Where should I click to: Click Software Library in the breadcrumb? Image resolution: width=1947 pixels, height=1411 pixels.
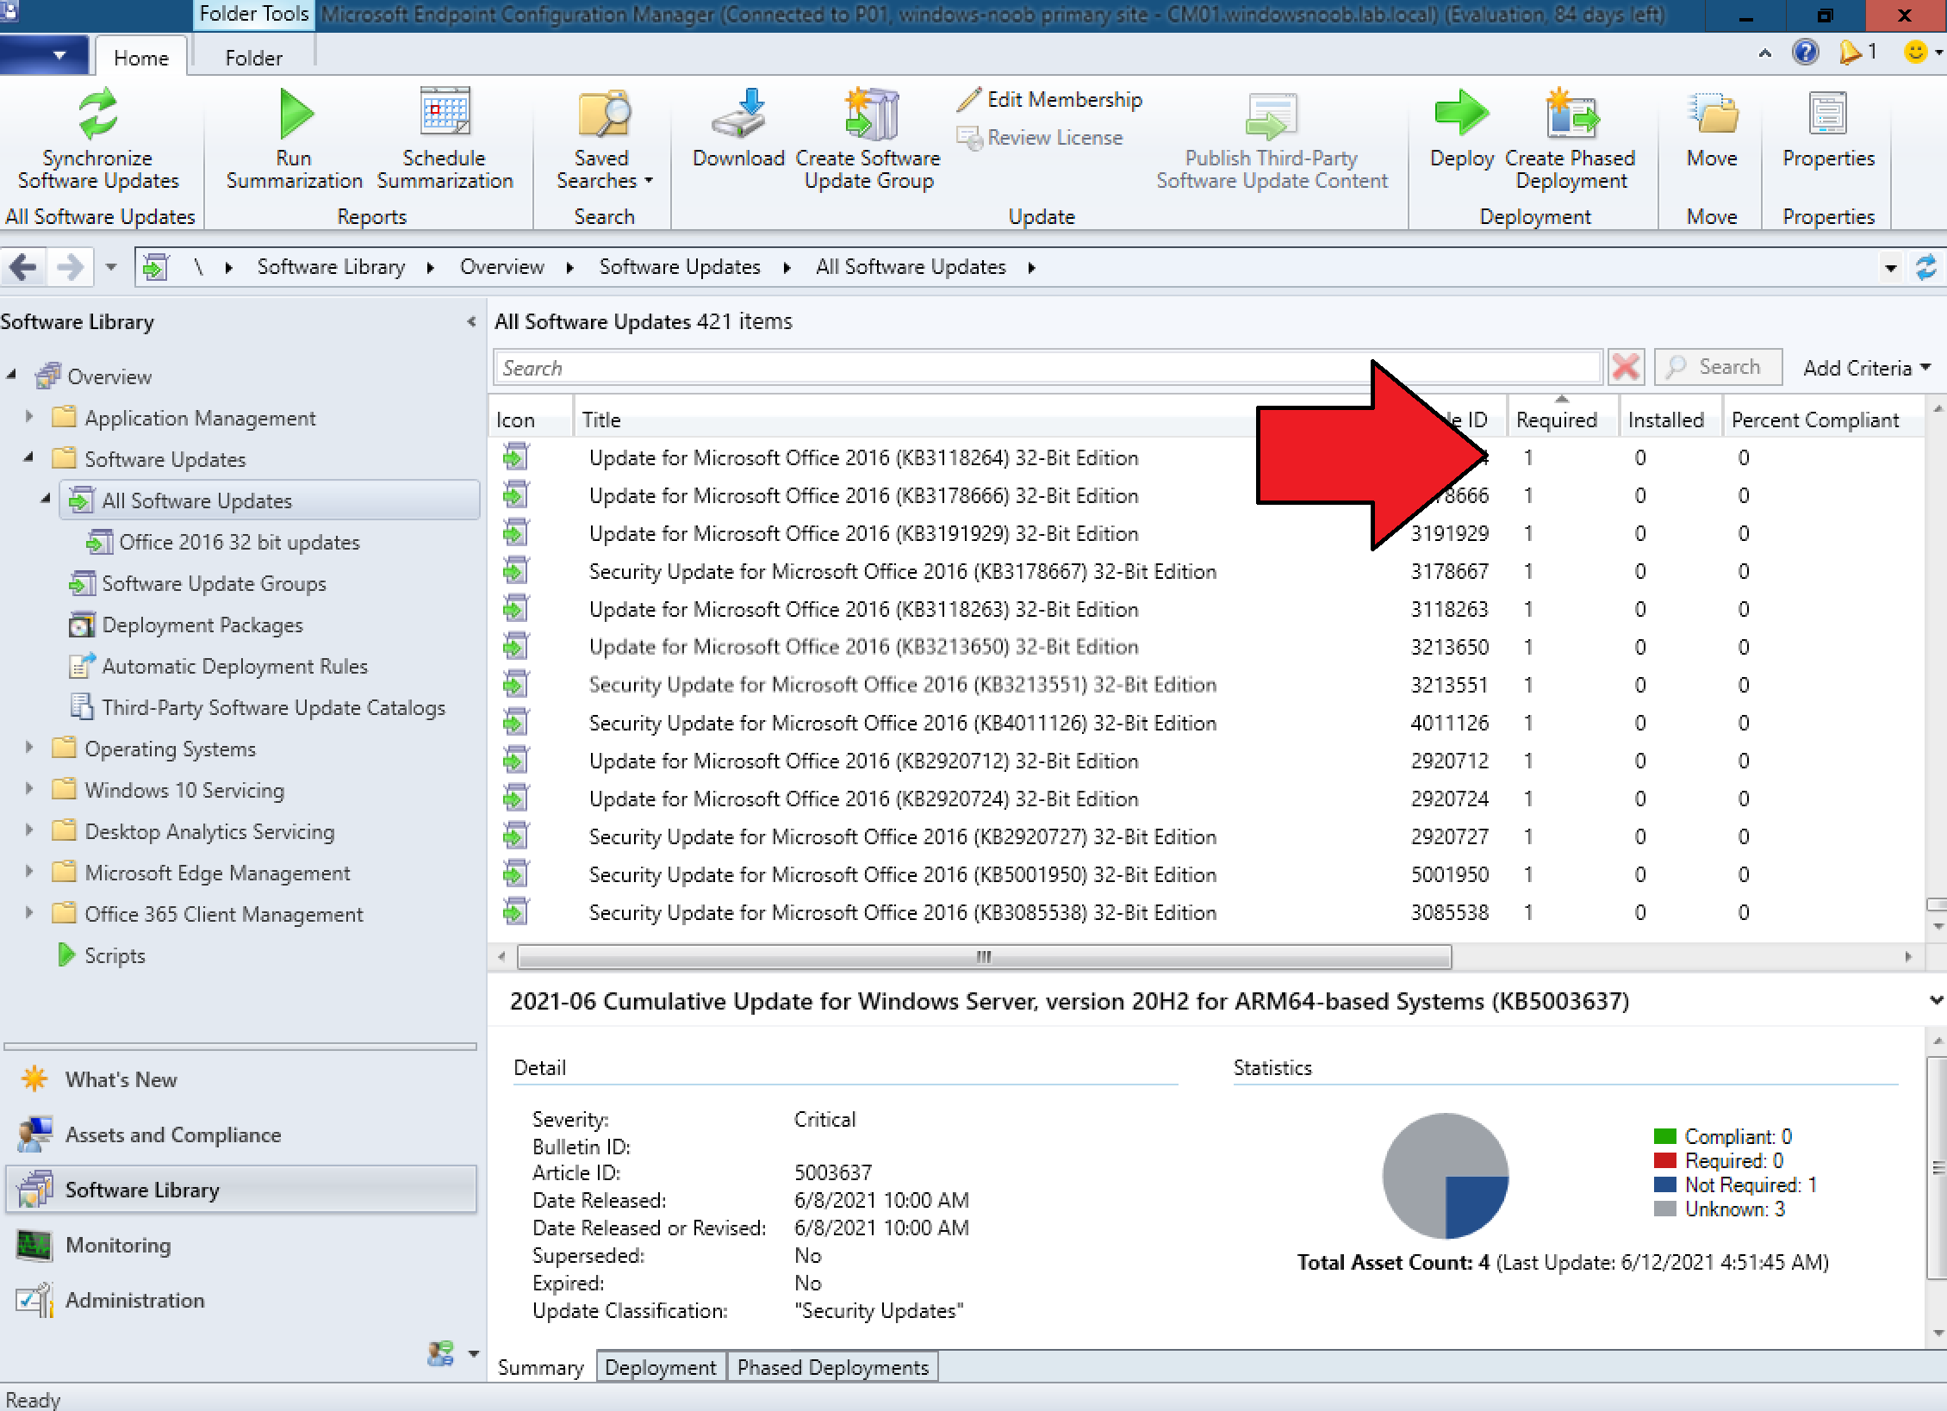tap(331, 267)
